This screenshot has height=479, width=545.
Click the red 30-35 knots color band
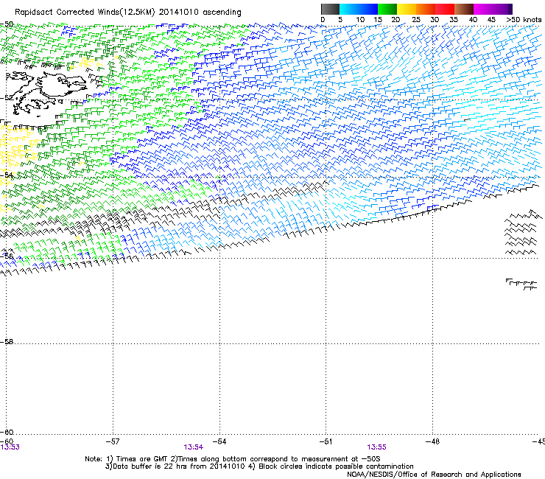click(445, 9)
